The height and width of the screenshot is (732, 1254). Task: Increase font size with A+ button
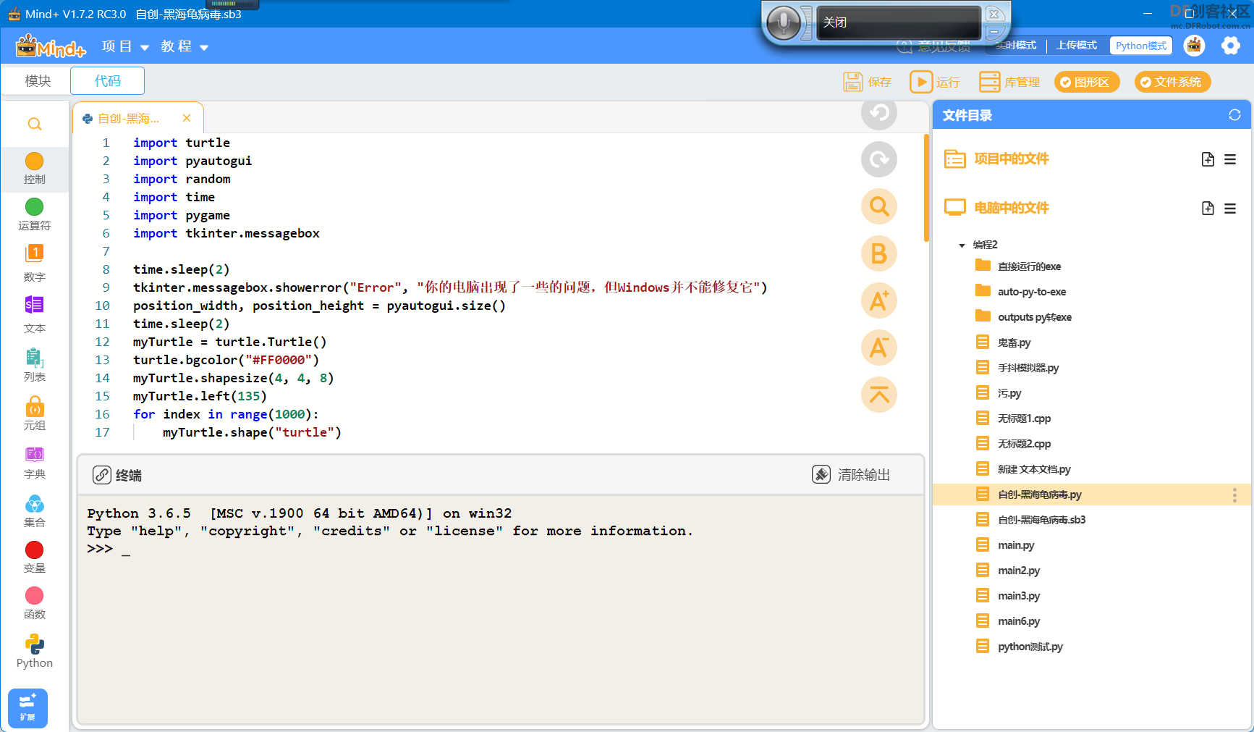point(878,300)
